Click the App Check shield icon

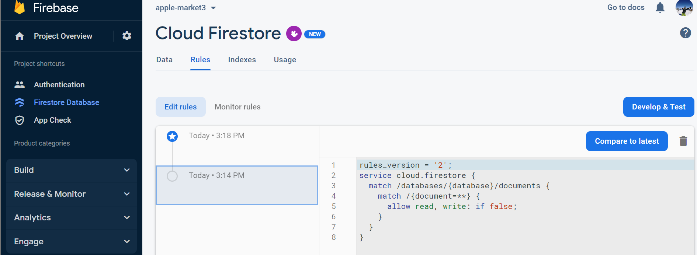pyautogui.click(x=20, y=120)
